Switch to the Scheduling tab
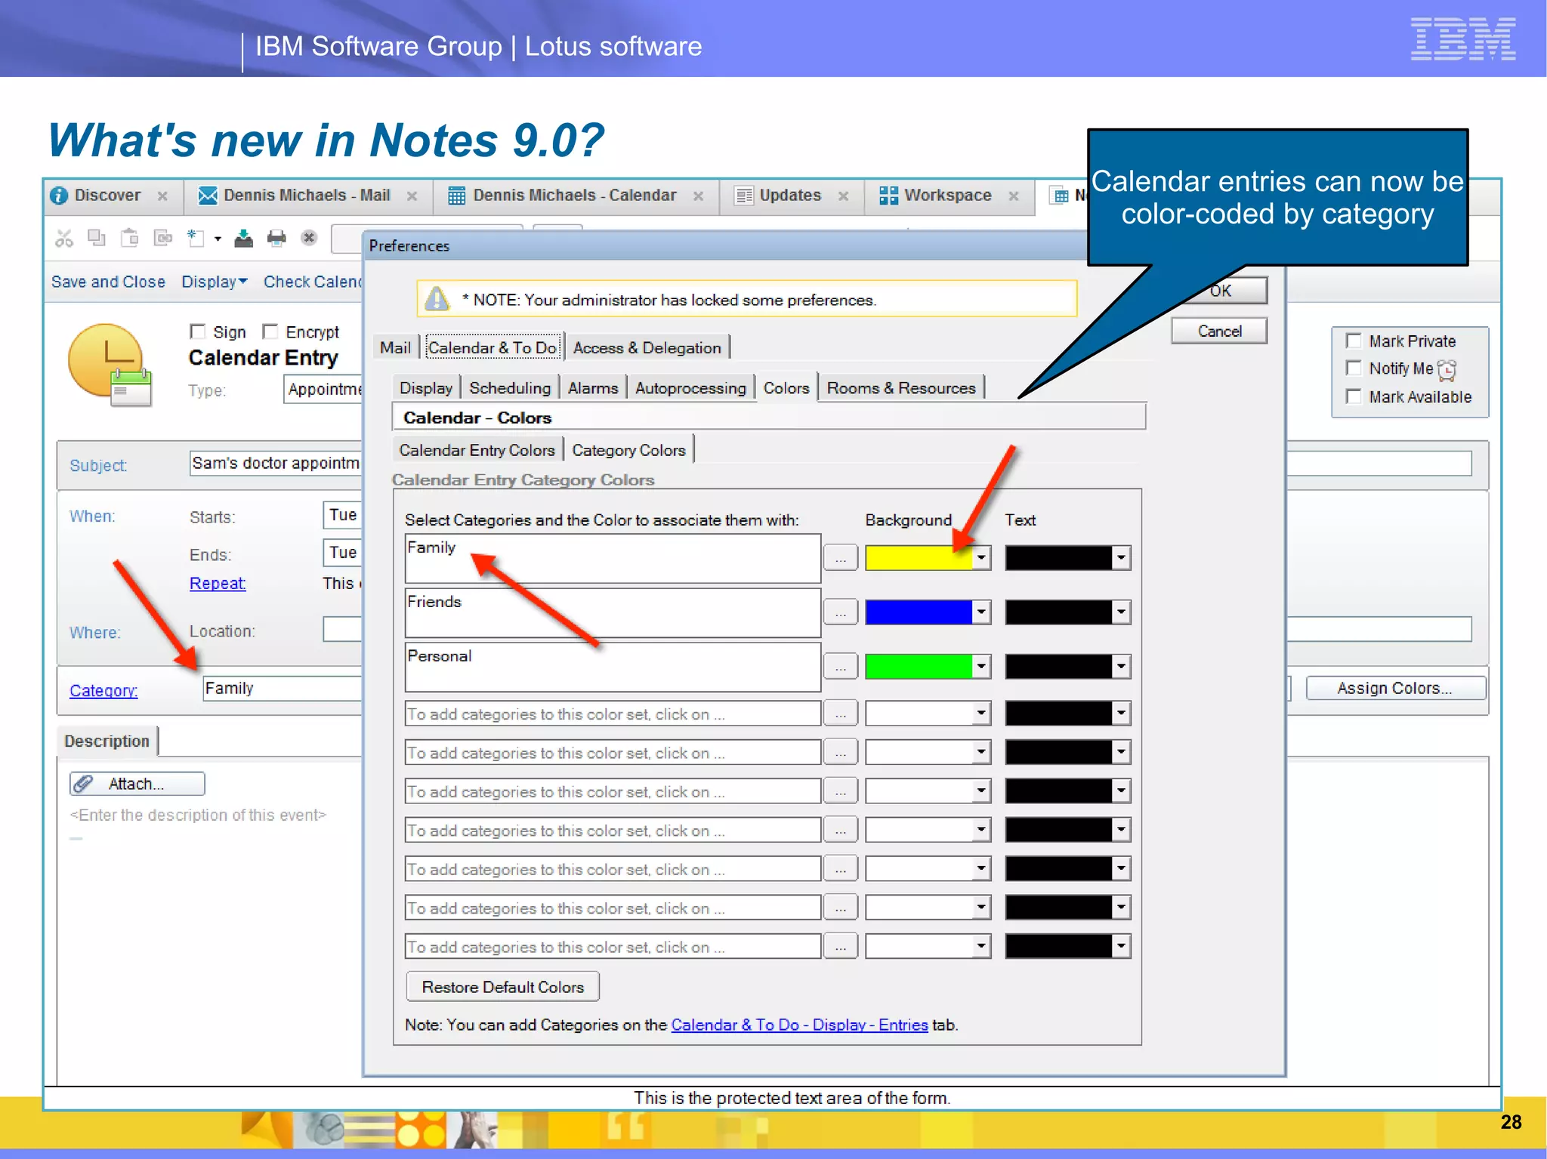 [x=510, y=388]
